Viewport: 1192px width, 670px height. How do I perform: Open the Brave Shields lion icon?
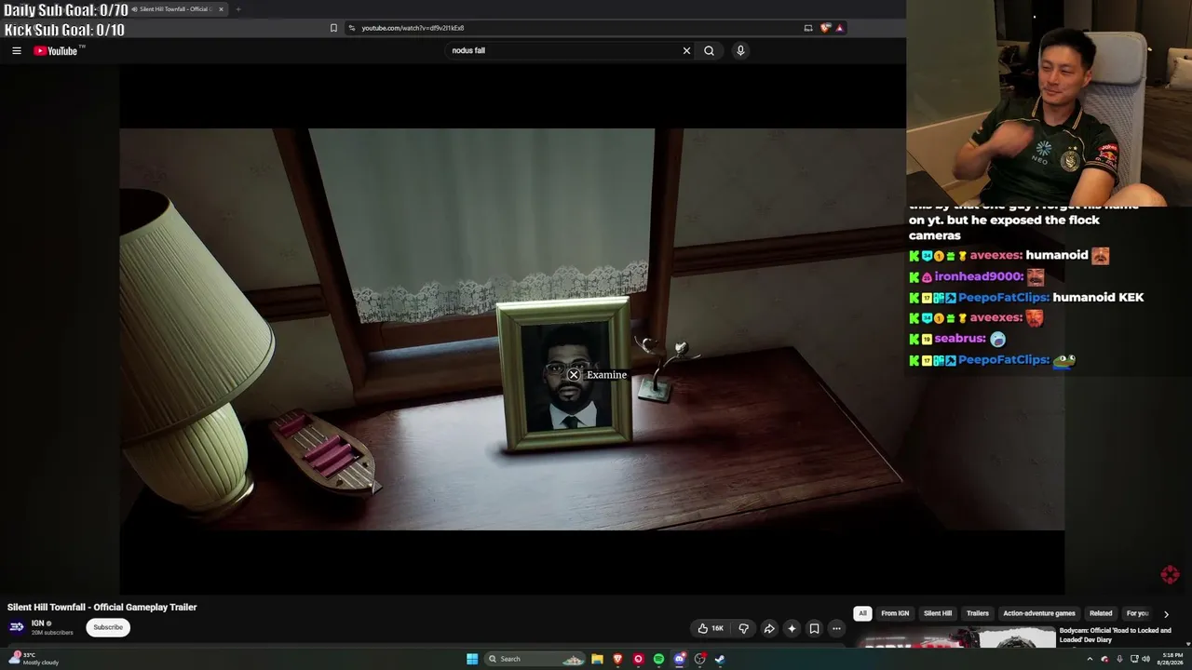pyautogui.click(x=825, y=28)
